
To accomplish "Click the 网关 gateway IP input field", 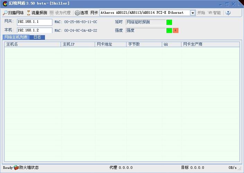I will pos(34,22).
